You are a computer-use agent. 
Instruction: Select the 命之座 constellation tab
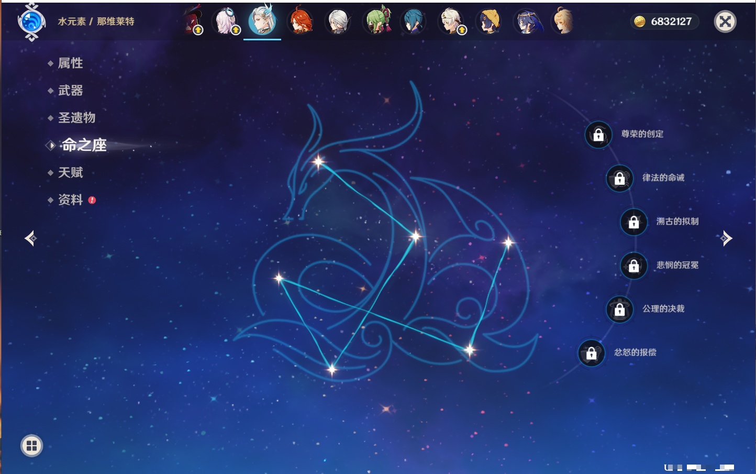point(84,145)
